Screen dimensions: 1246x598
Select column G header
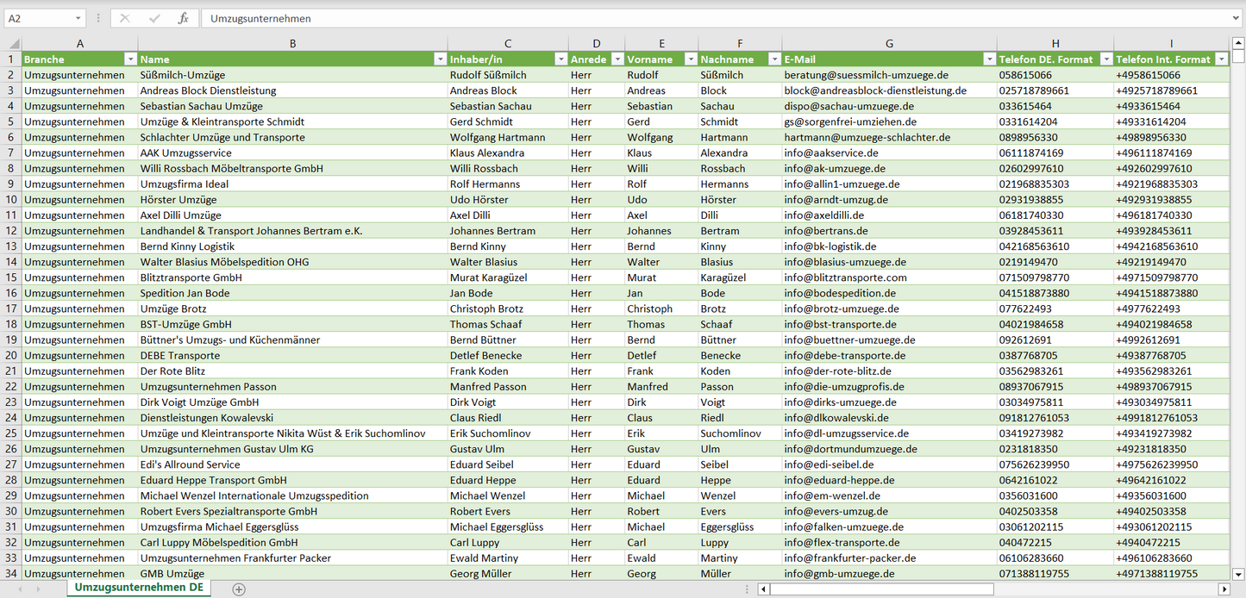pyautogui.click(x=889, y=43)
